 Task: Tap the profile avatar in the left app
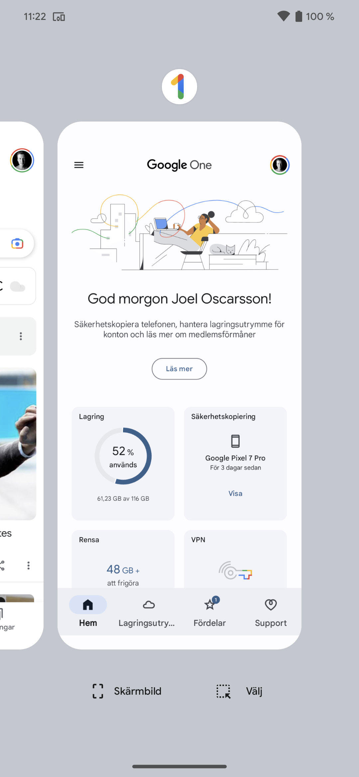coord(22,160)
